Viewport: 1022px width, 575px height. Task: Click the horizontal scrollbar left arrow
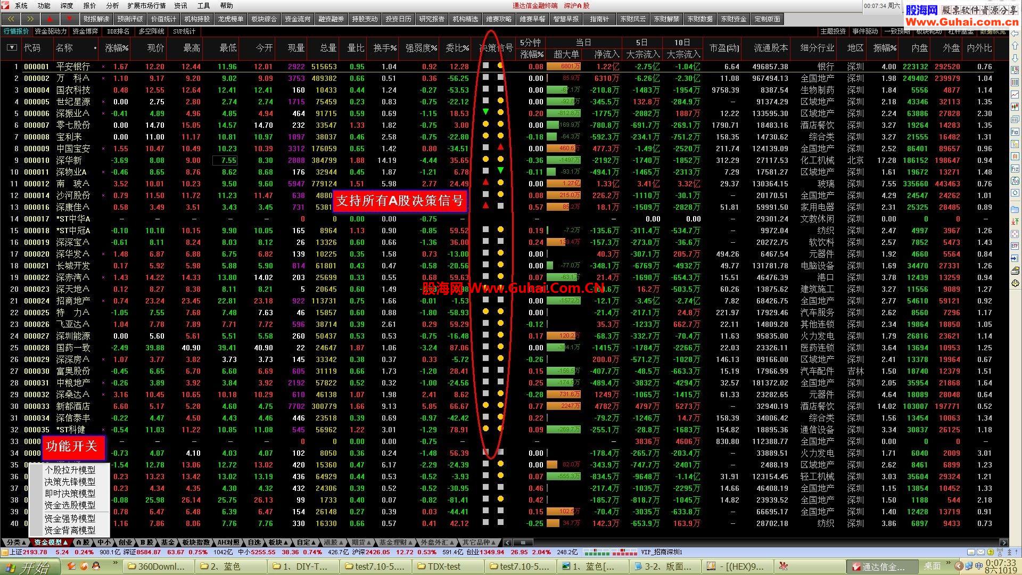click(x=507, y=543)
